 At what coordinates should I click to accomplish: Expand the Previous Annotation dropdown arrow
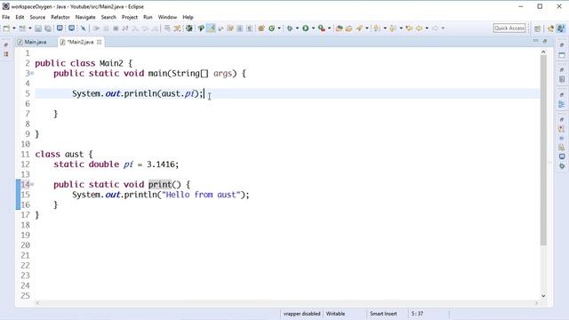pyautogui.click(x=401, y=28)
